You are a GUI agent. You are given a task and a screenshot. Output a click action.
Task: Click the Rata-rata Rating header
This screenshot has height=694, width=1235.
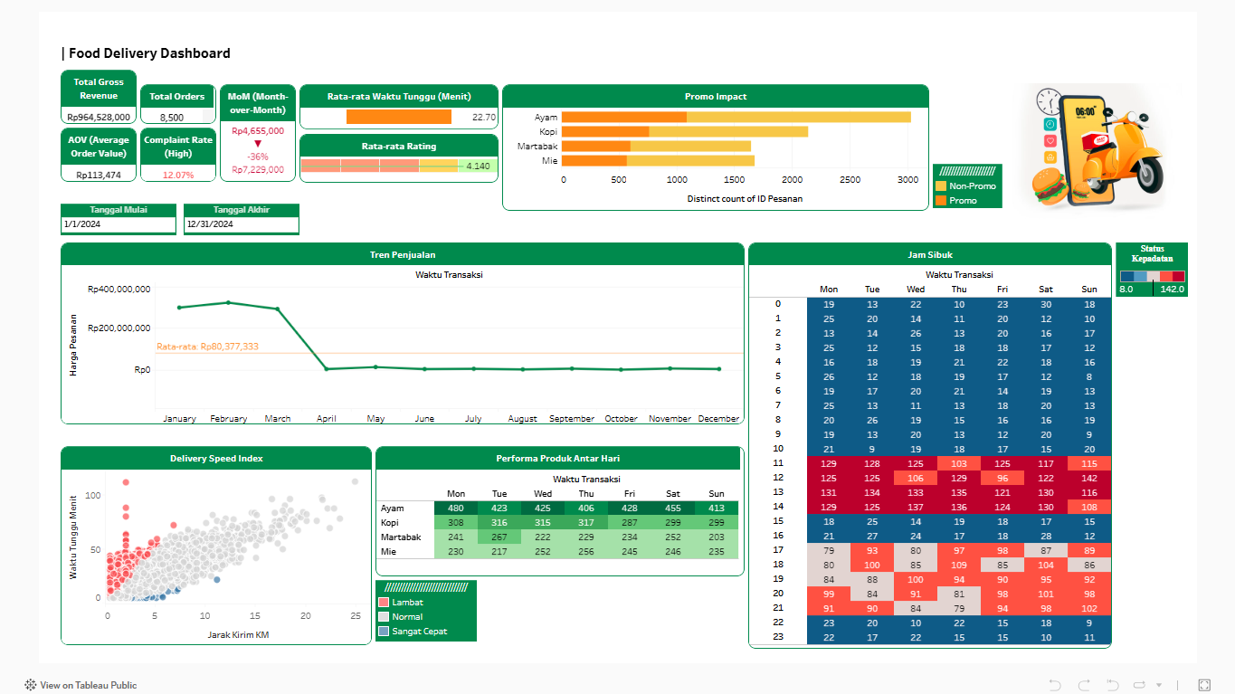(399, 146)
